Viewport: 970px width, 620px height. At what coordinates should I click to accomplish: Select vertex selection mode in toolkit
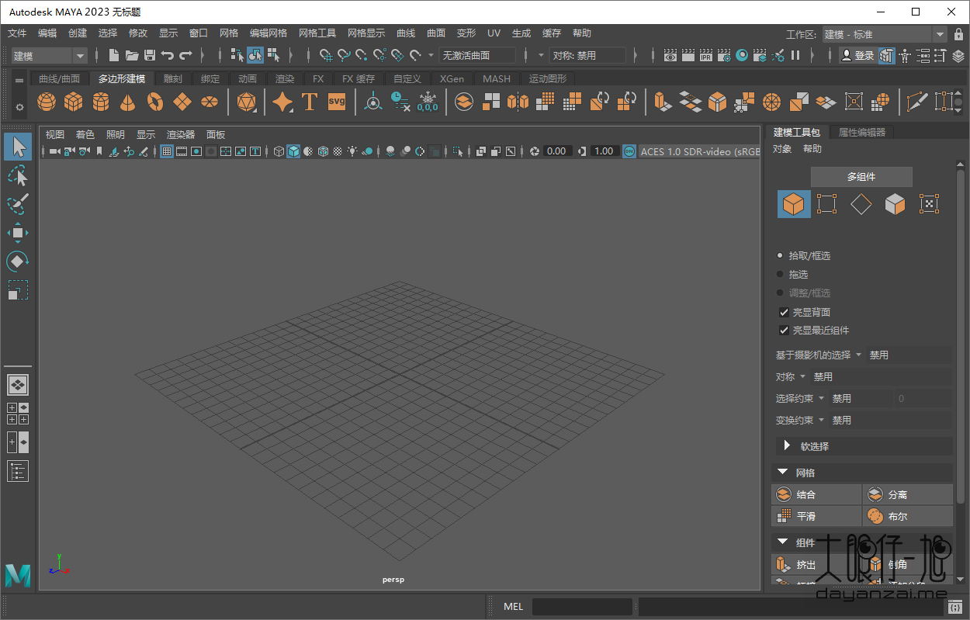coord(827,204)
